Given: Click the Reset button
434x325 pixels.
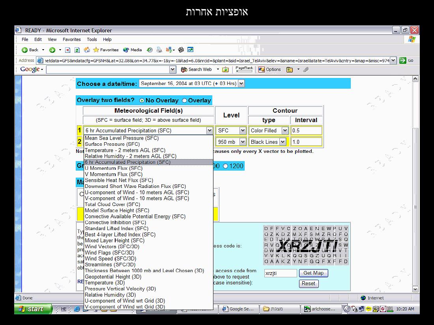Looking at the screenshot, I should (309, 284).
